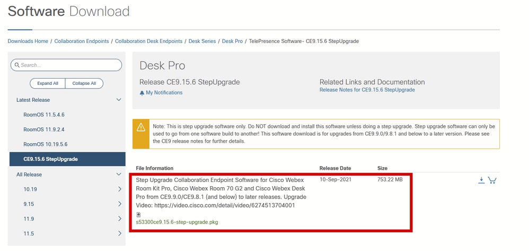Viewport: 529px width, 251px height.
Task: Open Collaboration Endpoints breadcrumb link
Action: (x=82, y=41)
